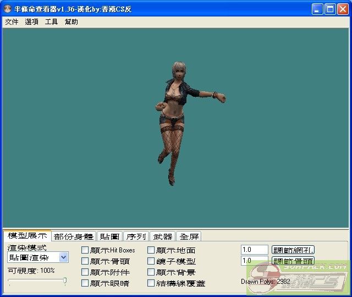
Task: Open the 選項 menu
Action: tap(31, 22)
